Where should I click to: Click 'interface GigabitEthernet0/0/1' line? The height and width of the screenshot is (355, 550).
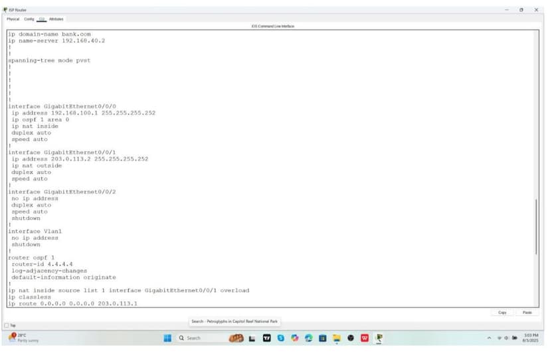pyautogui.click(x=62, y=152)
